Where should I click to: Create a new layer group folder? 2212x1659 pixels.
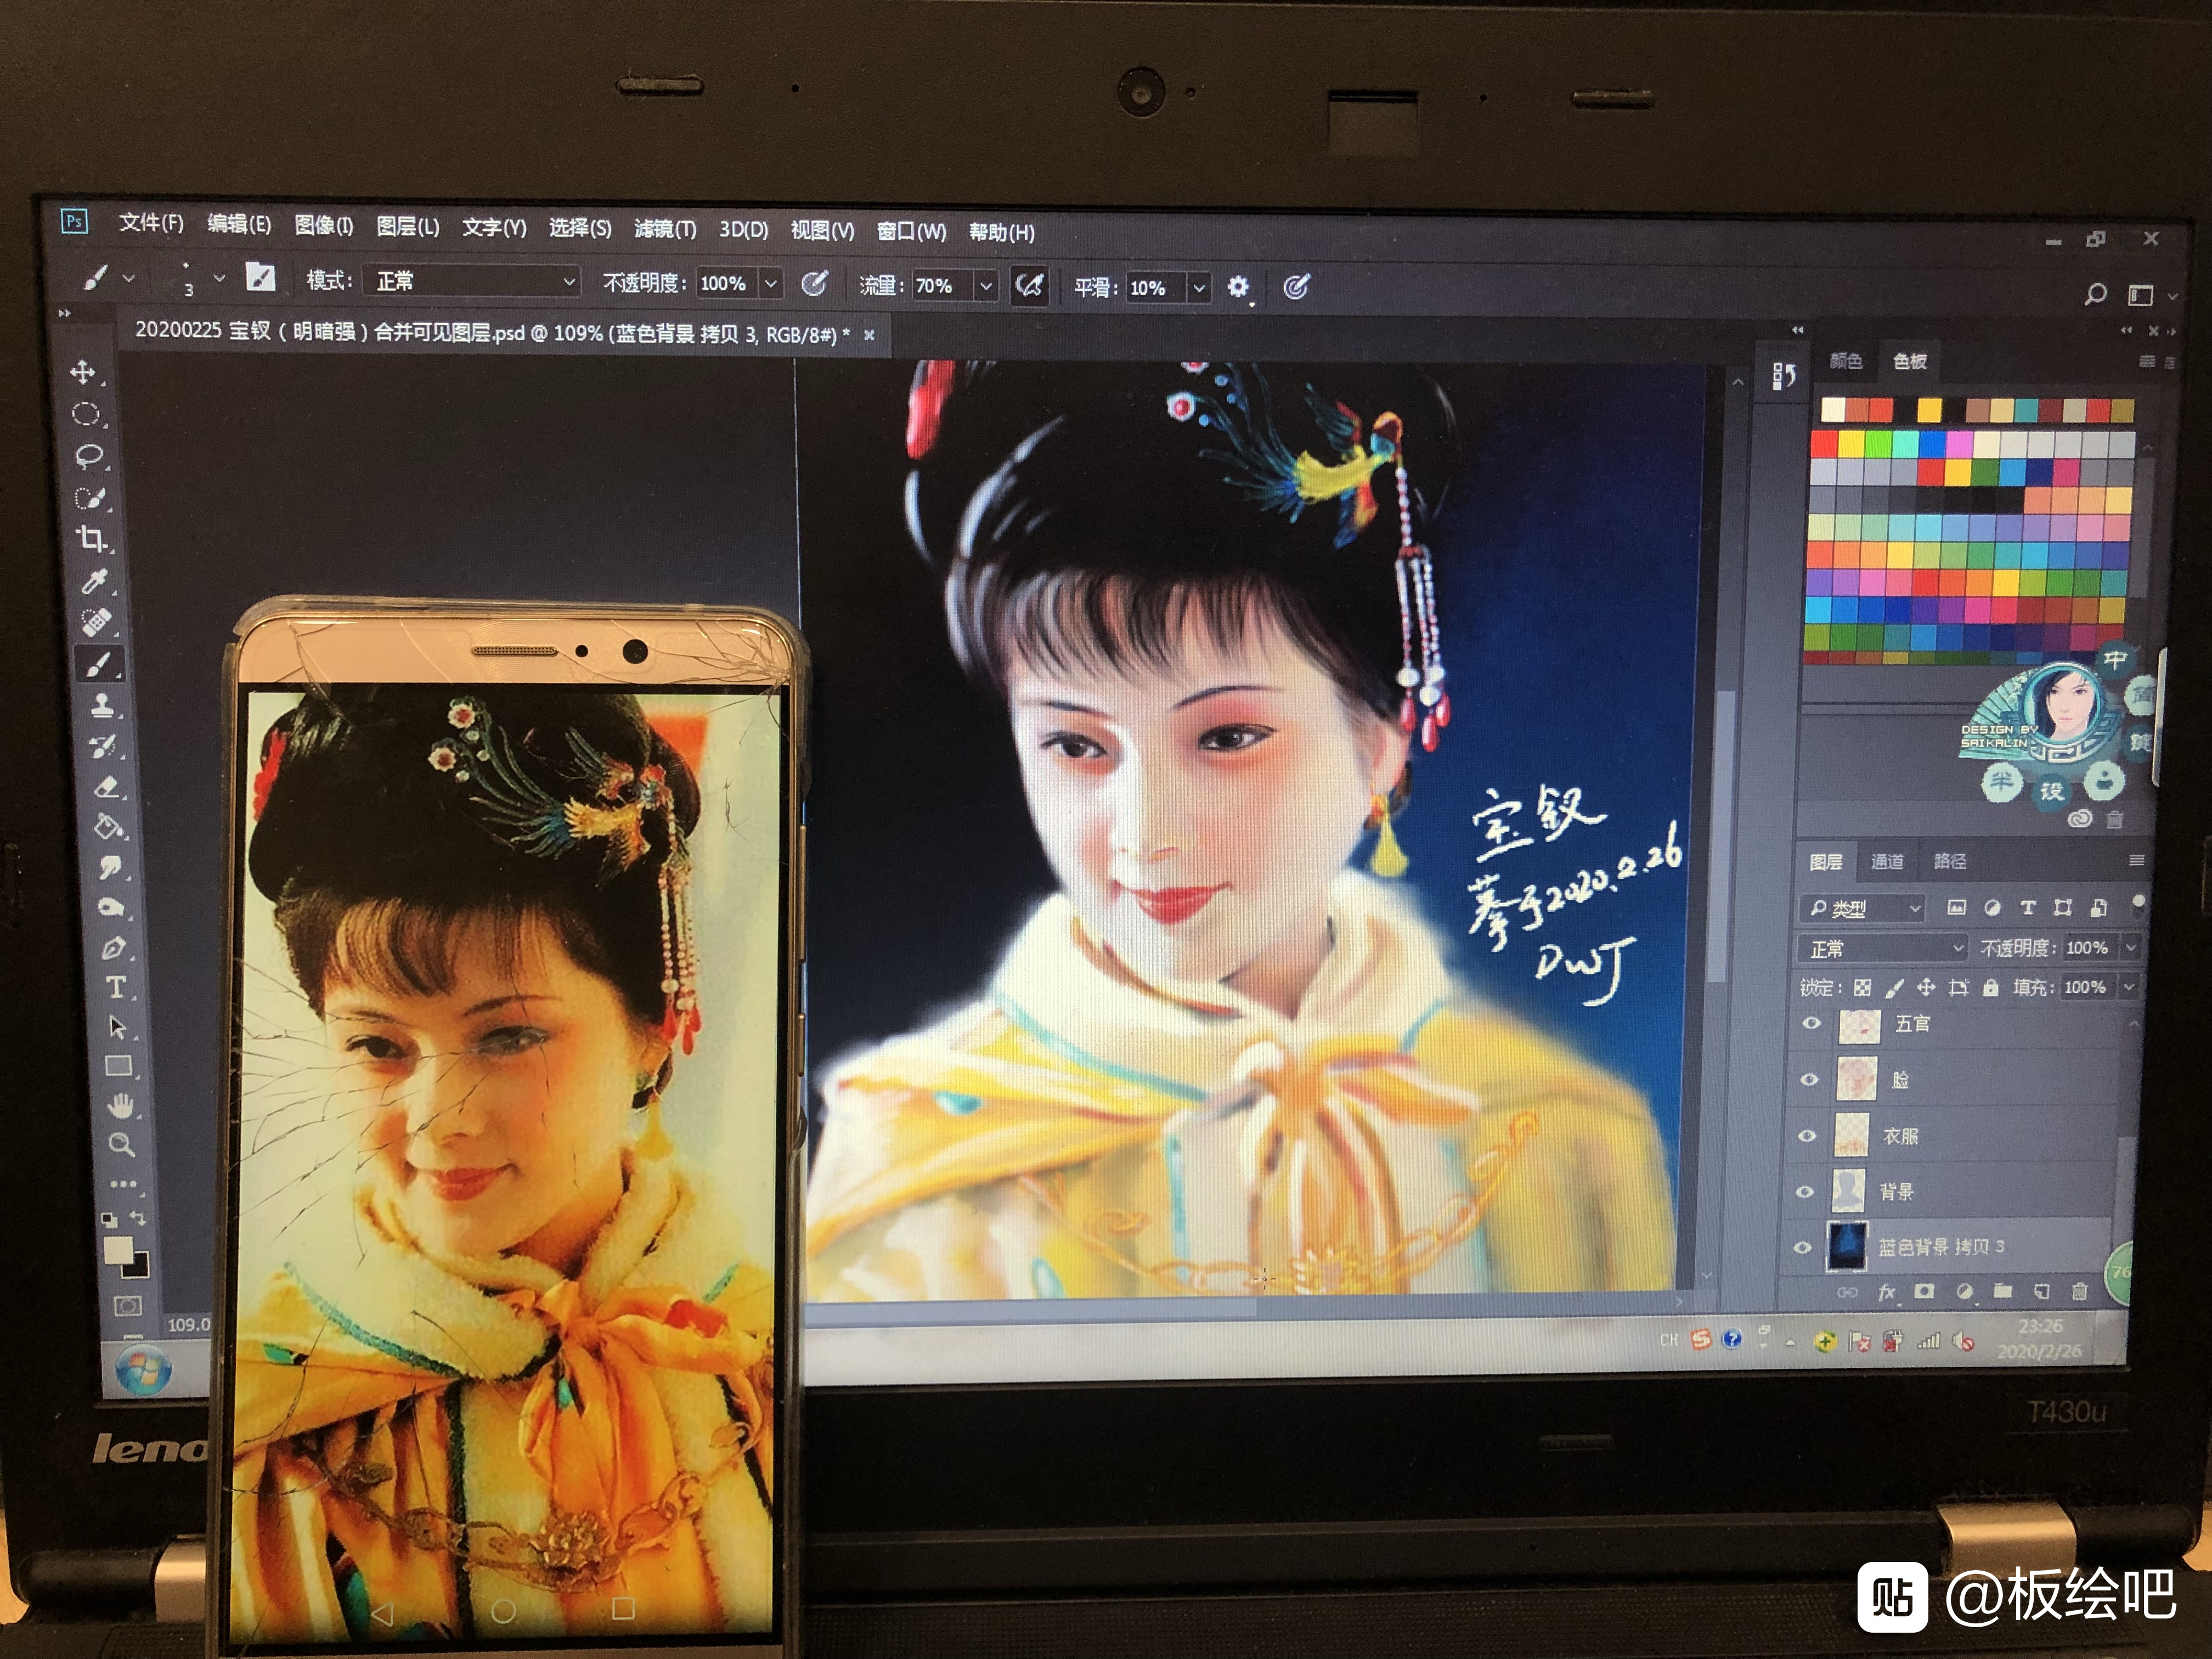click(2002, 1291)
